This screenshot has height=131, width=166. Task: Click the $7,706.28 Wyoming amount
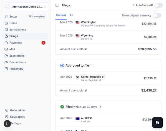[150, 37]
